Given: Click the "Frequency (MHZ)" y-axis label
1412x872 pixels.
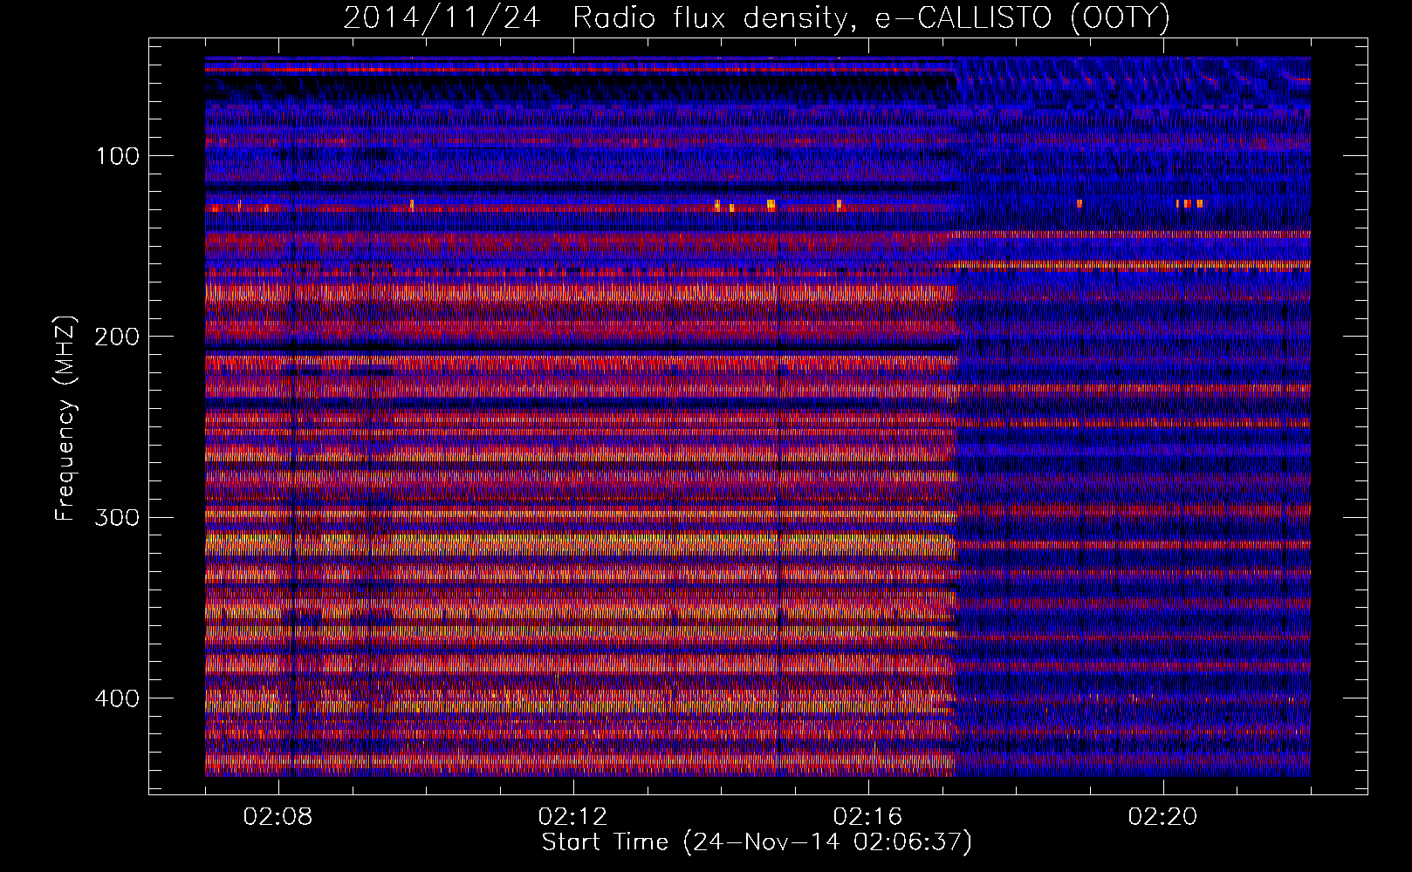Looking at the screenshot, I should (x=65, y=419).
